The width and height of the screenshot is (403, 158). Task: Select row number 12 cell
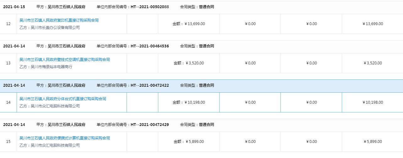pos(8,24)
